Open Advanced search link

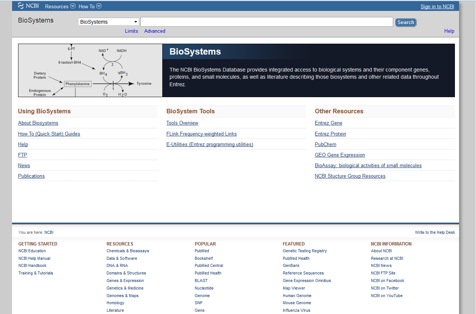click(x=155, y=31)
